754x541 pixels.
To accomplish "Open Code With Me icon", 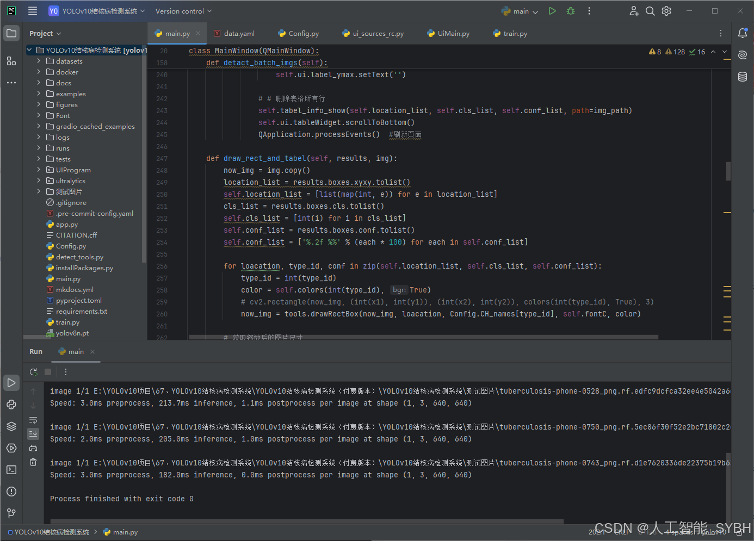I will (634, 11).
